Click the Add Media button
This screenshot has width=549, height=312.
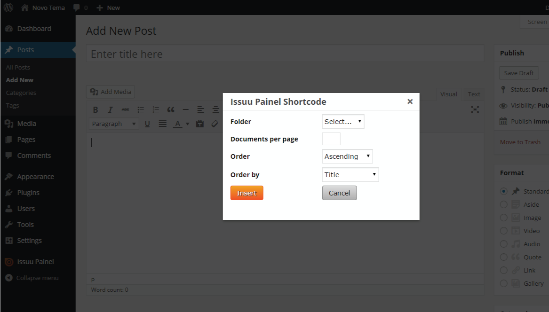tap(111, 92)
